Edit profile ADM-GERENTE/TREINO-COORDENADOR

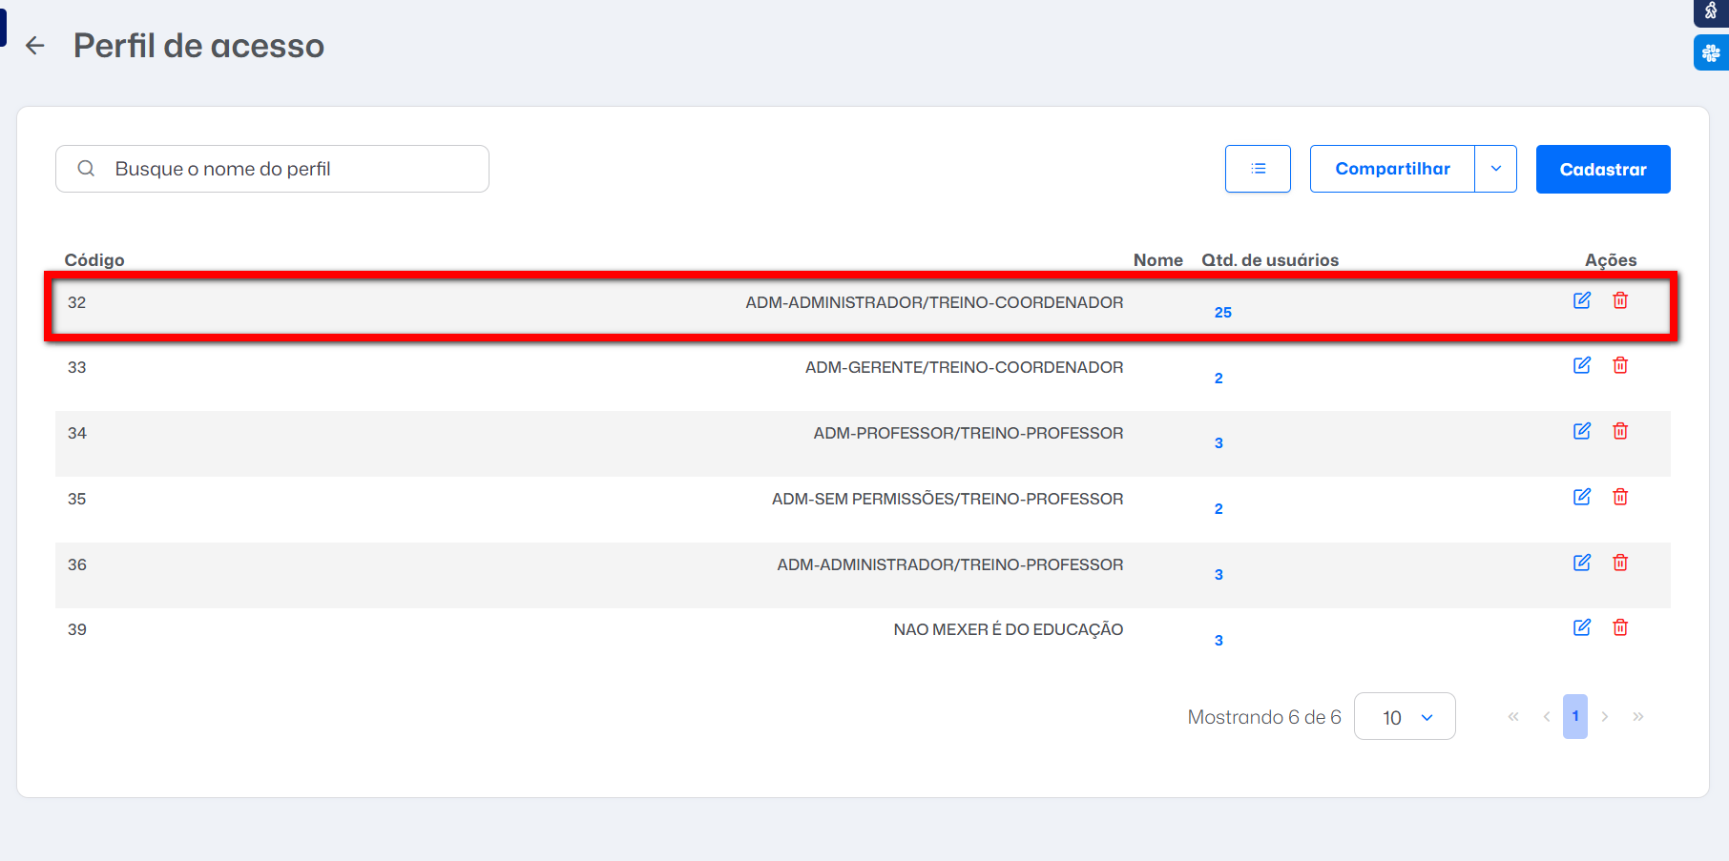(1582, 365)
